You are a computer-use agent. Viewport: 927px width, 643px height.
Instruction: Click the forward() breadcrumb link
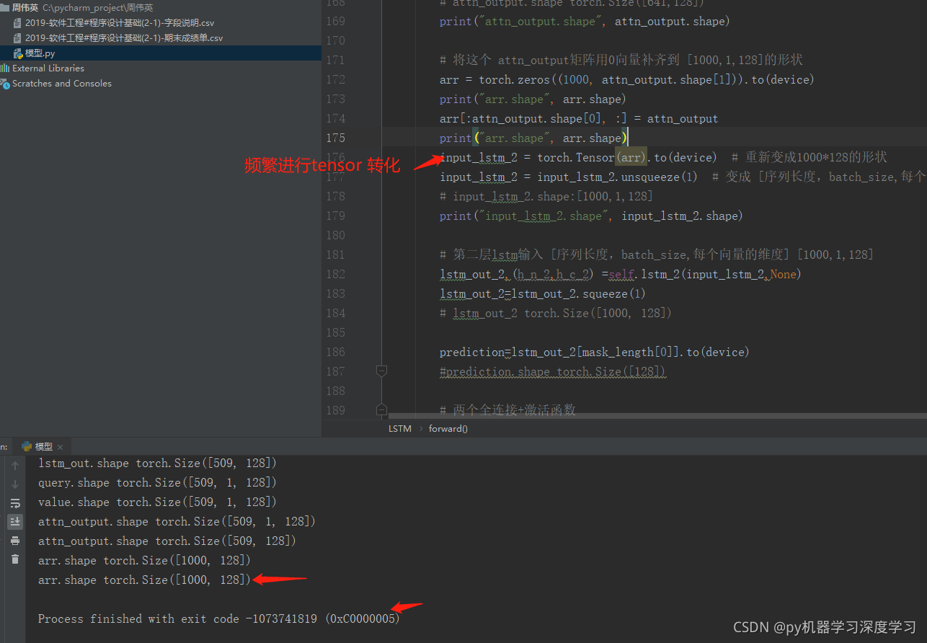coord(448,428)
